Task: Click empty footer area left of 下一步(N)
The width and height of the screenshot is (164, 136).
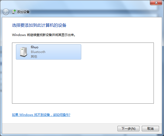Action: (x=58, y=128)
